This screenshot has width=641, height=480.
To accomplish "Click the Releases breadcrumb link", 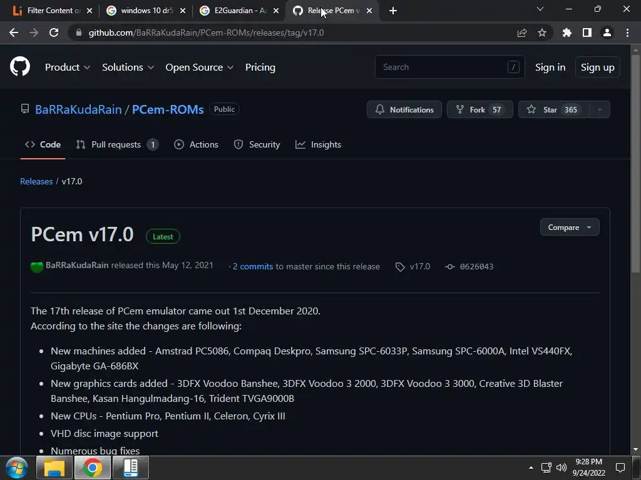I will click(x=36, y=181).
